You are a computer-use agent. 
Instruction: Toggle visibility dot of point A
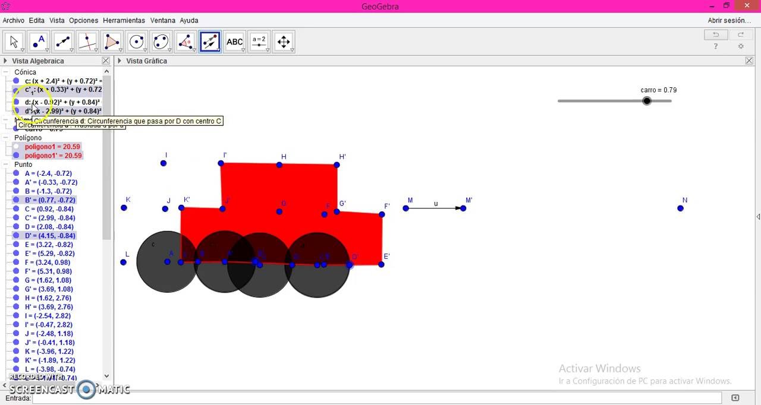pos(16,173)
